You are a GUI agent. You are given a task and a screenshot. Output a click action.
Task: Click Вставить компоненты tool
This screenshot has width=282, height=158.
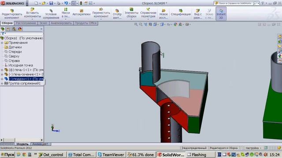[32, 13]
